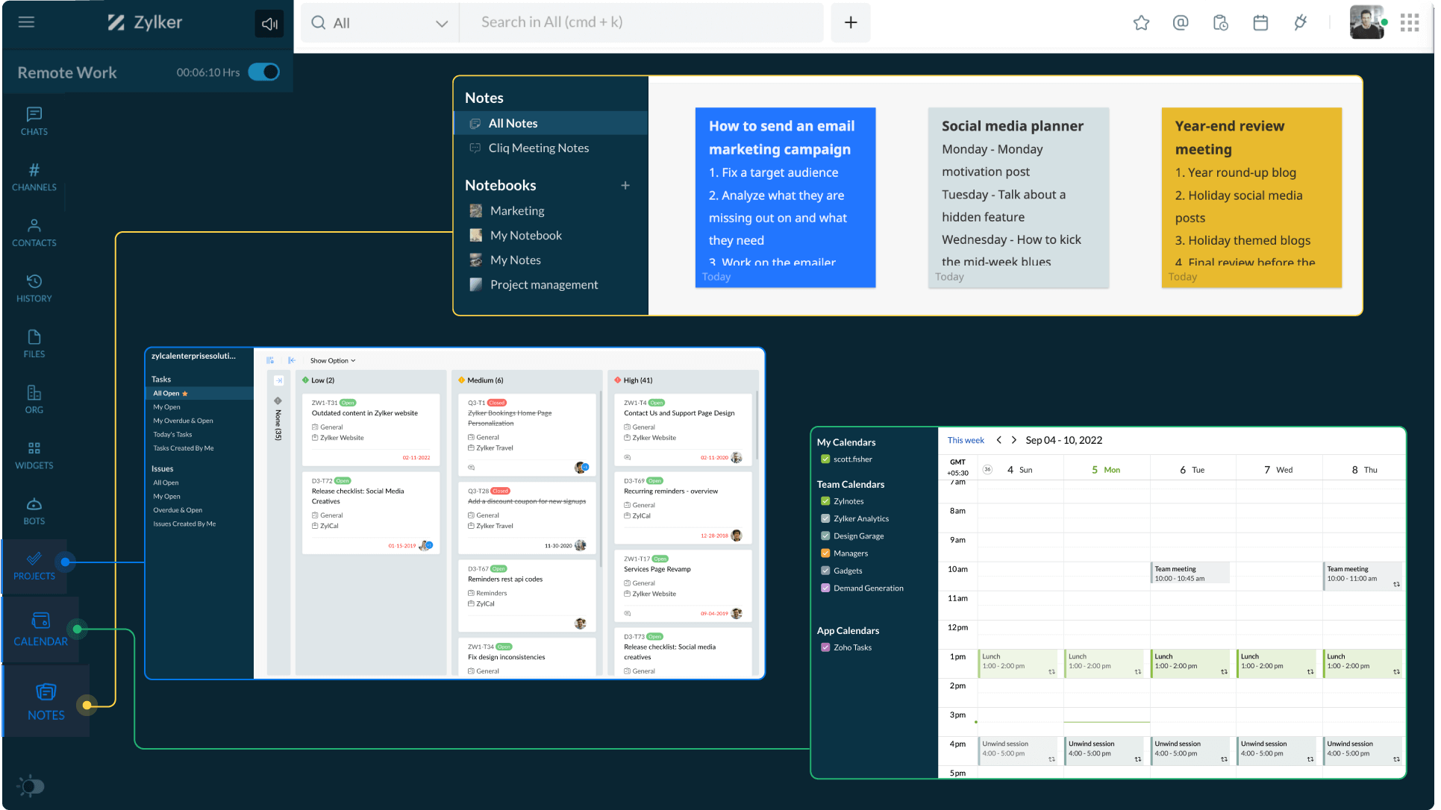This screenshot has width=1441, height=810.
Task: Expand the Show Option dropdown
Action: click(x=333, y=361)
